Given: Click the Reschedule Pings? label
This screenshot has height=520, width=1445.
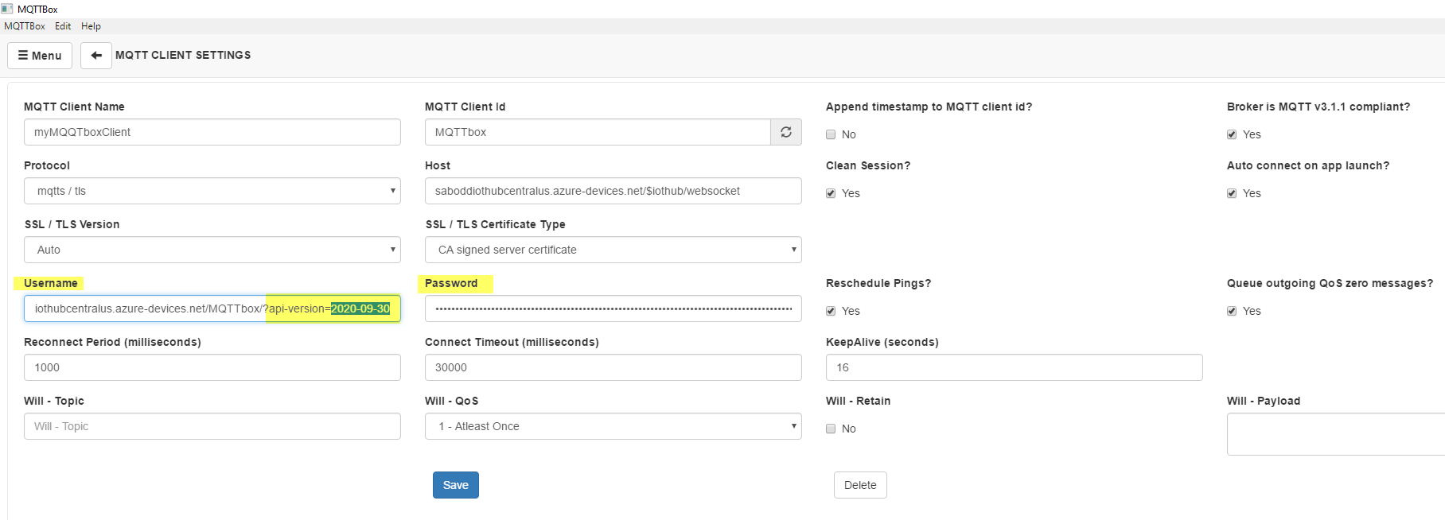Looking at the screenshot, I should point(878,283).
